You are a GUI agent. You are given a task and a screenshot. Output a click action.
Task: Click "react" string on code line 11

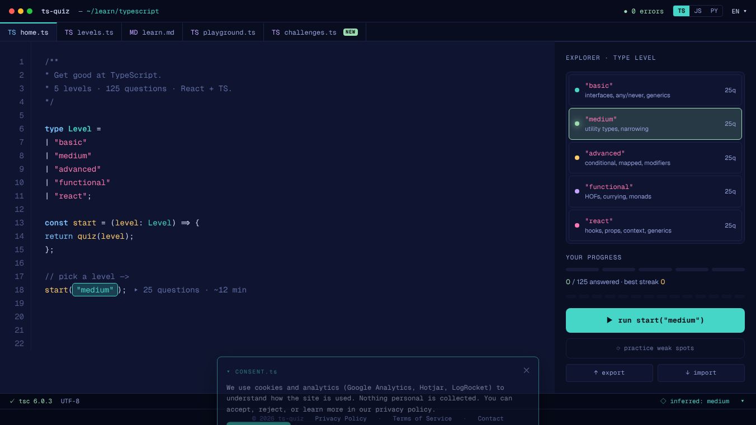click(70, 196)
